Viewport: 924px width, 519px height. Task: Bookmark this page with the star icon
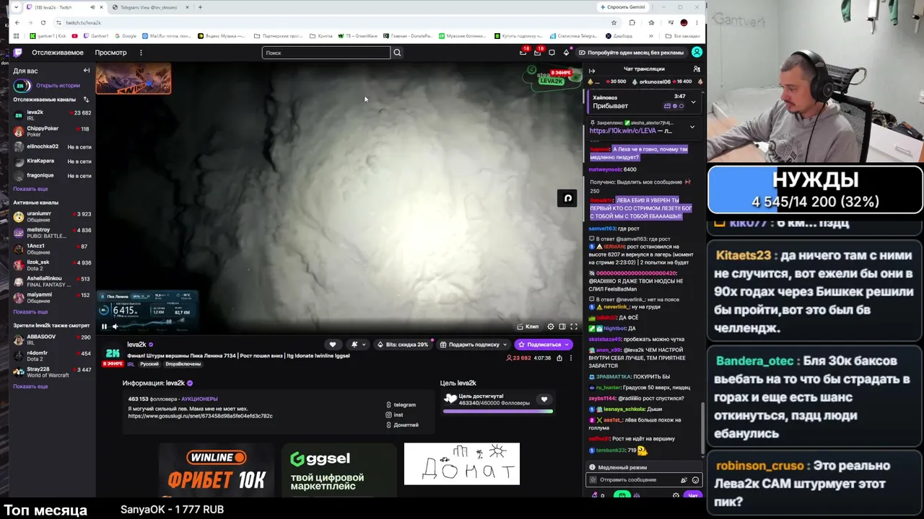click(x=614, y=22)
